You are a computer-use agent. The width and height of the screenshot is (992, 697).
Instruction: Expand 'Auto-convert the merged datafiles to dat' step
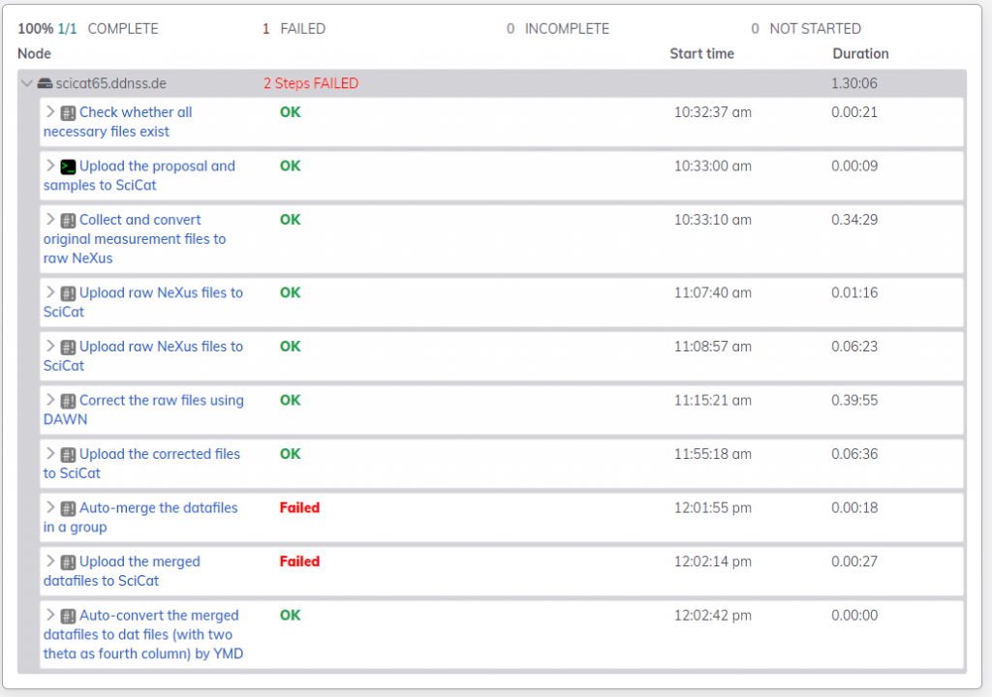click(50, 615)
